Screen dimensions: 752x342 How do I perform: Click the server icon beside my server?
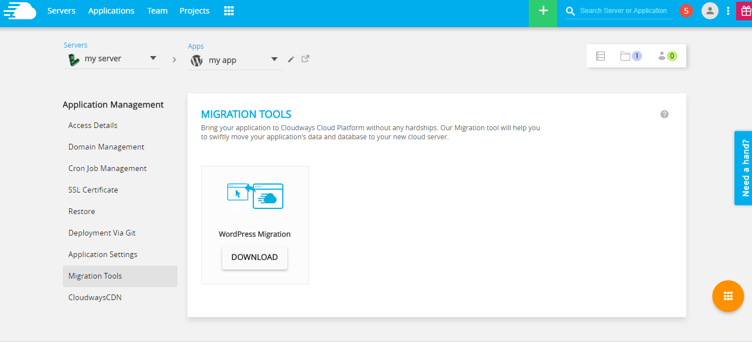click(x=73, y=59)
